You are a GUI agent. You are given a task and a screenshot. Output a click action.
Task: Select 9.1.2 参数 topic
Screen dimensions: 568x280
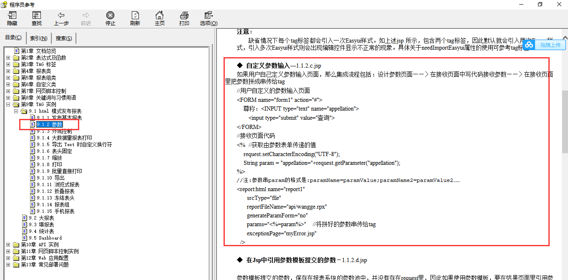coord(50,124)
